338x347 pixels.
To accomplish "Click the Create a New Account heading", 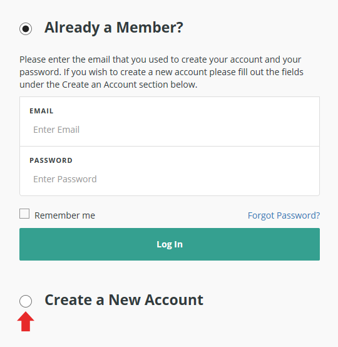I will pyautogui.click(x=124, y=300).
